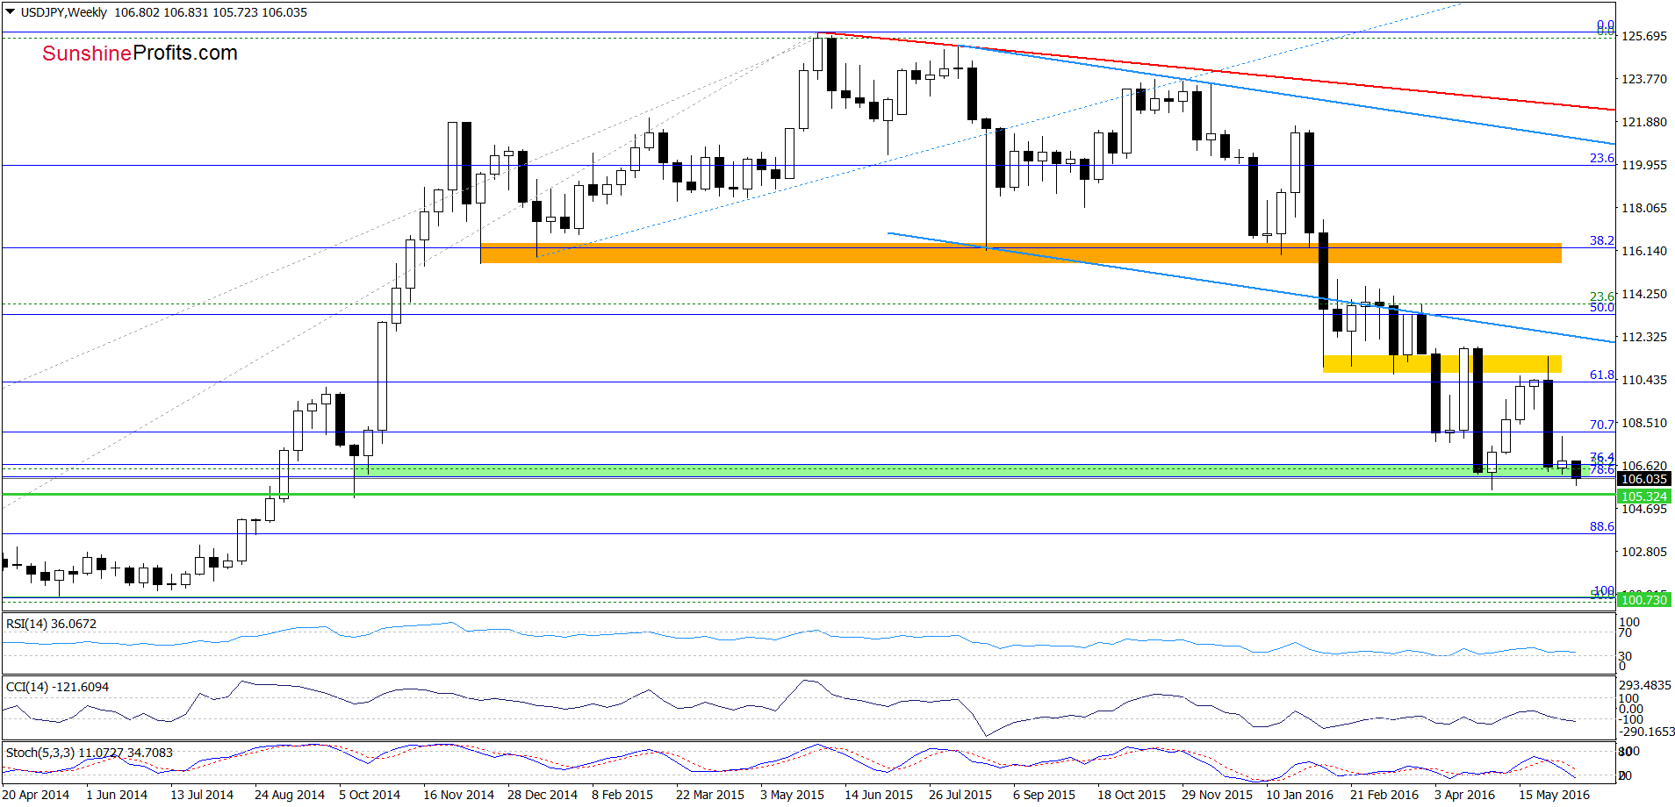Viewport: 1675px width, 807px height.
Task: Click the 3 May 2015 date label
Action: coord(792,795)
